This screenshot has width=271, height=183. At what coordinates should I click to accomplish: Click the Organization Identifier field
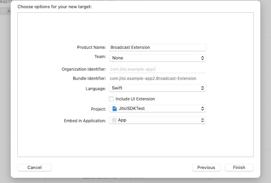tap(157, 69)
